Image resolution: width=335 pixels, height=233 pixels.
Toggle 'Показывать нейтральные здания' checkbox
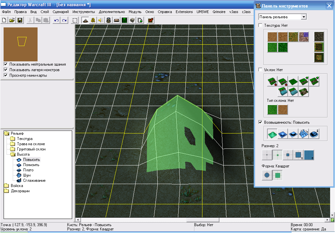tap(6, 64)
